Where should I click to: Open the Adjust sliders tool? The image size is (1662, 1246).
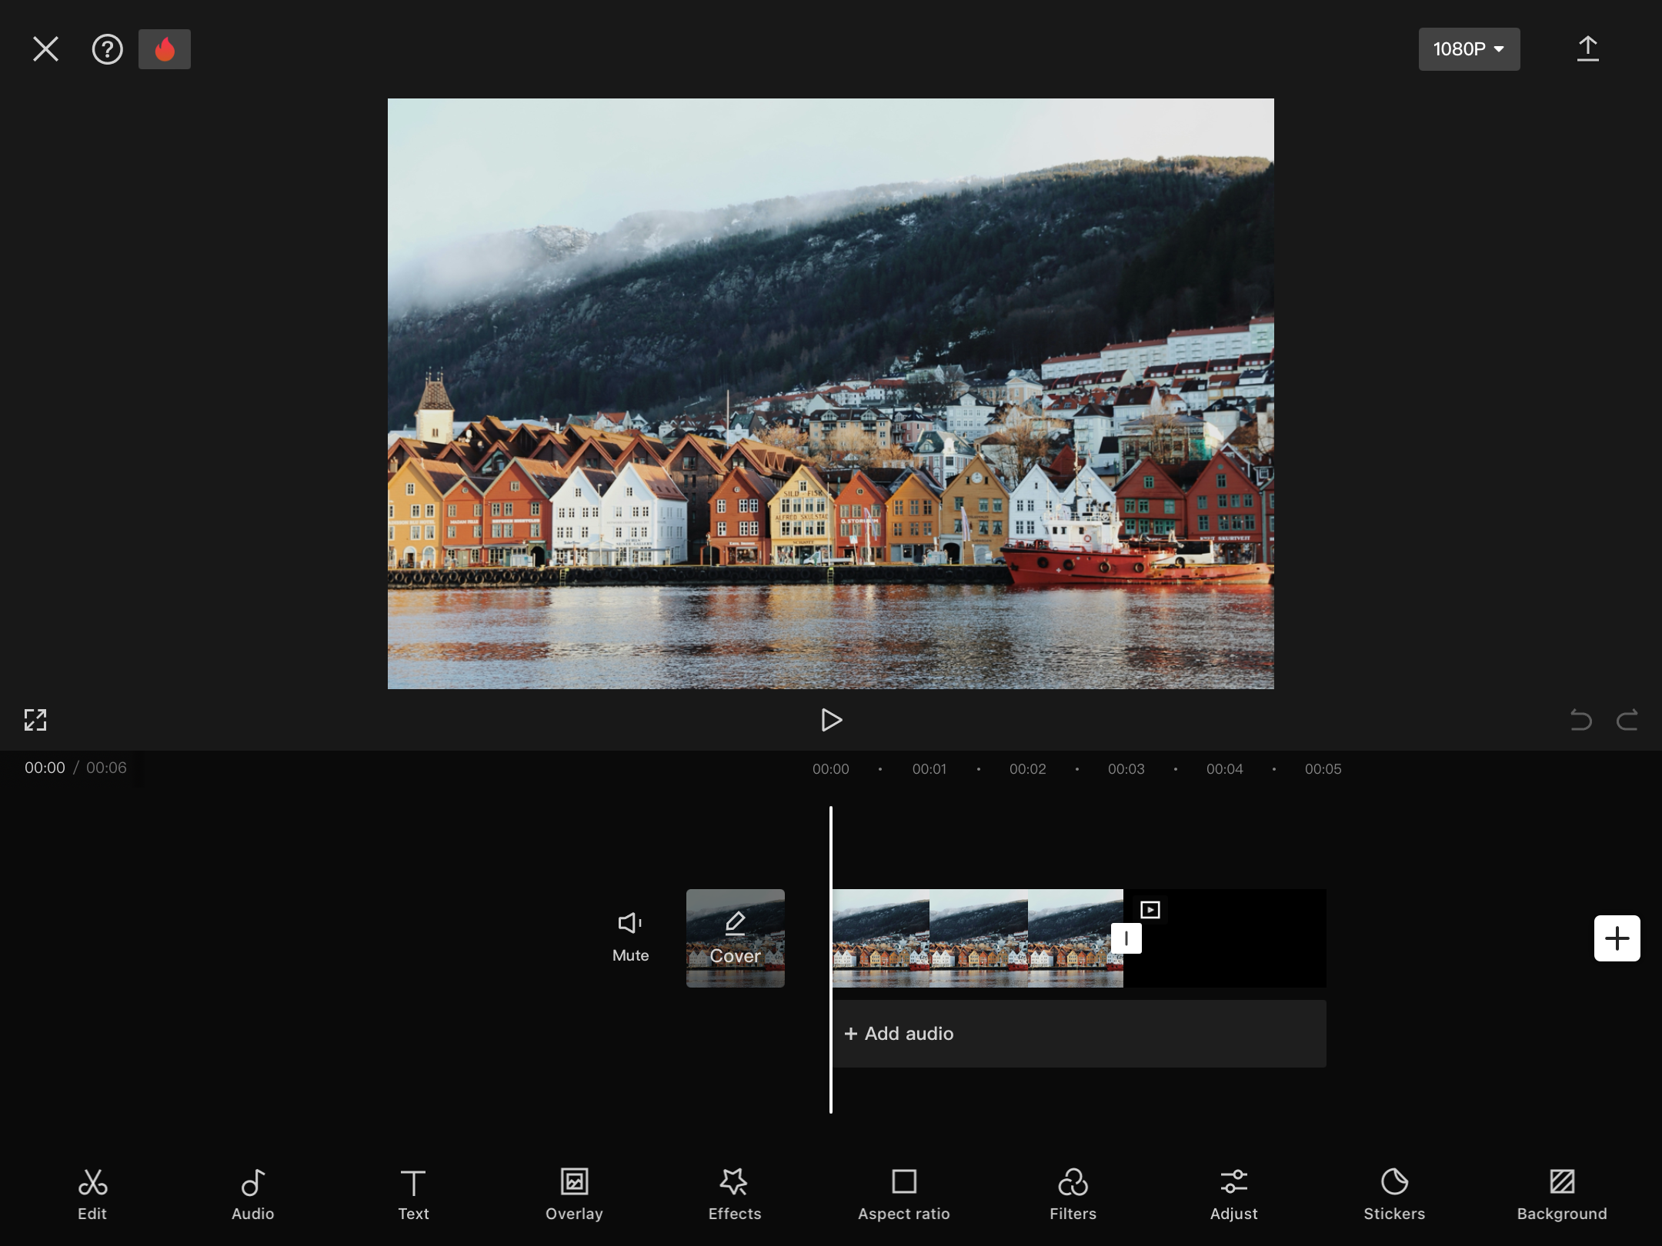point(1233,1194)
